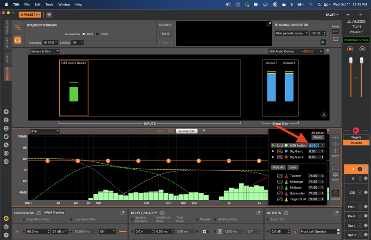Click the Targets button
Image resolution: width=371 pixels, height=240 pixels.
356,137
